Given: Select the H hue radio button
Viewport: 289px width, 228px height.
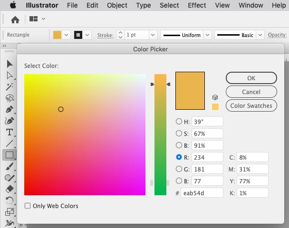Looking at the screenshot, I should click(179, 122).
